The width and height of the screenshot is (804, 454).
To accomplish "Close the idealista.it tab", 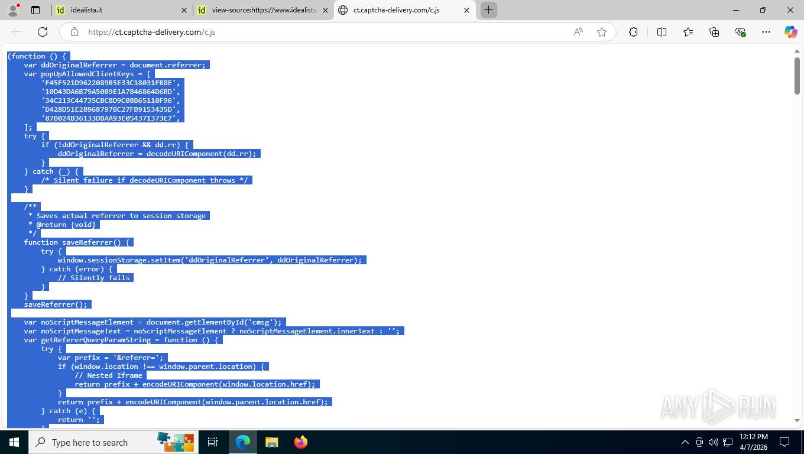I will point(184,10).
